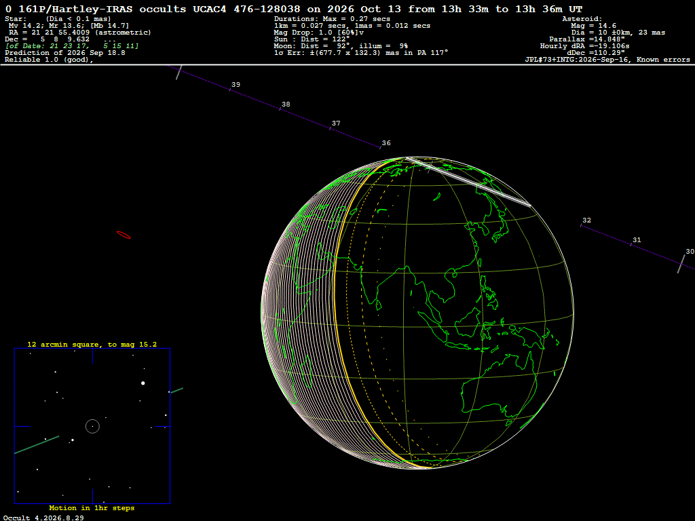Click the red error ellipse marker
This screenshot has width=695, height=521.
(x=124, y=235)
